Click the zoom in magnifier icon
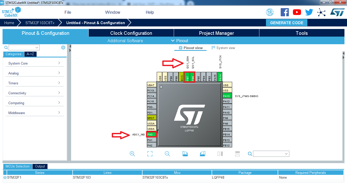347x185 pixels. click(132, 154)
